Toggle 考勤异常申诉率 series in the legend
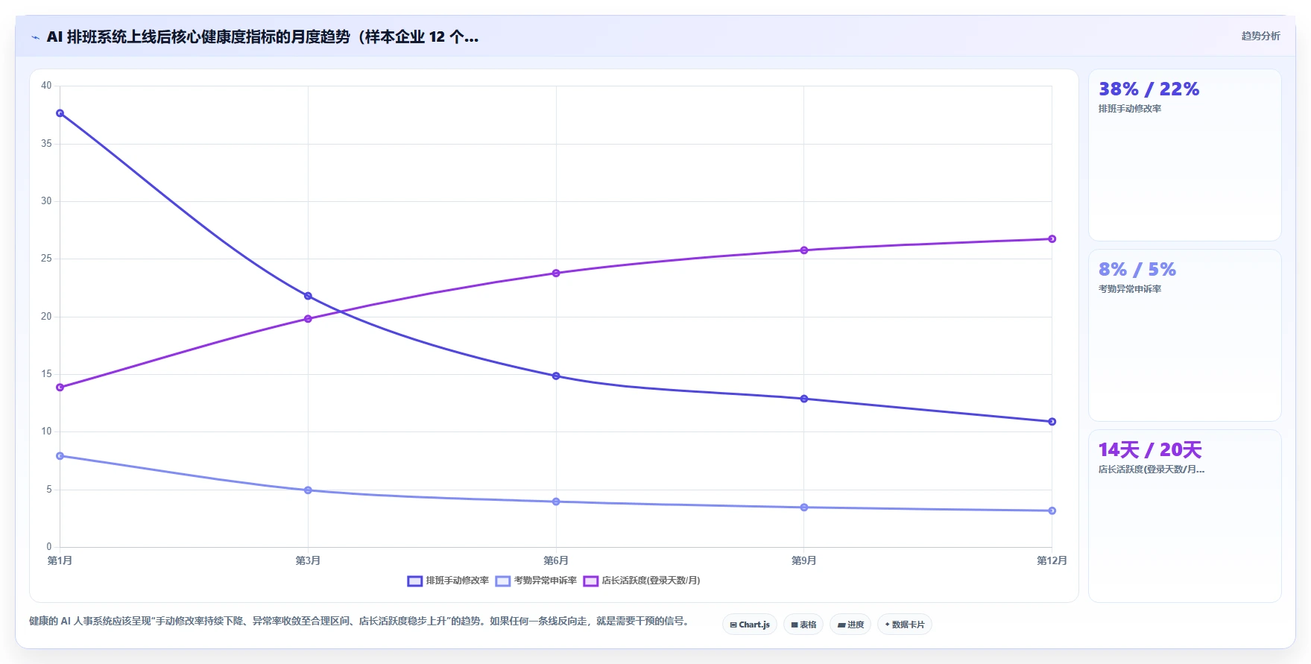 (536, 581)
